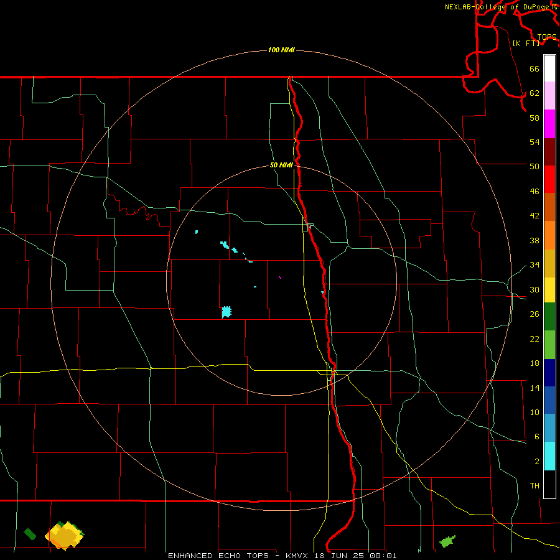Click the 100 NMI range ring label
This screenshot has height=560, width=560.
281,50
